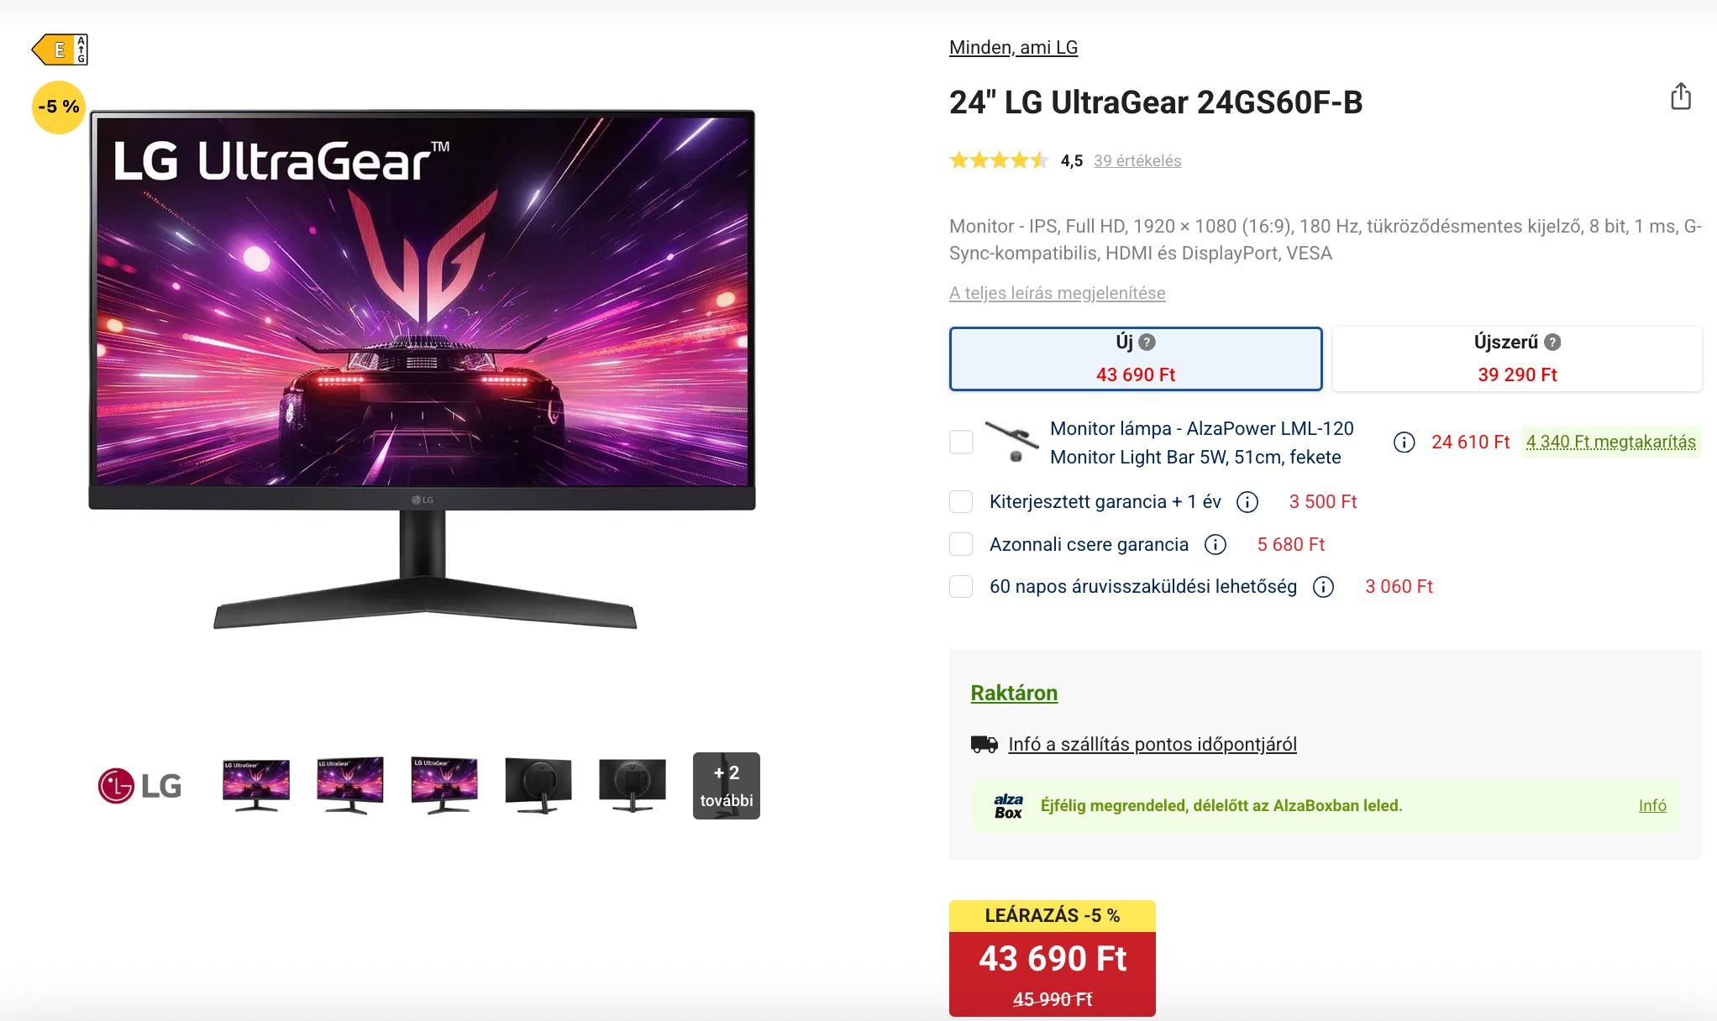
Task: Click info icon for Azonnali csere garancia
Action: [x=1216, y=545]
